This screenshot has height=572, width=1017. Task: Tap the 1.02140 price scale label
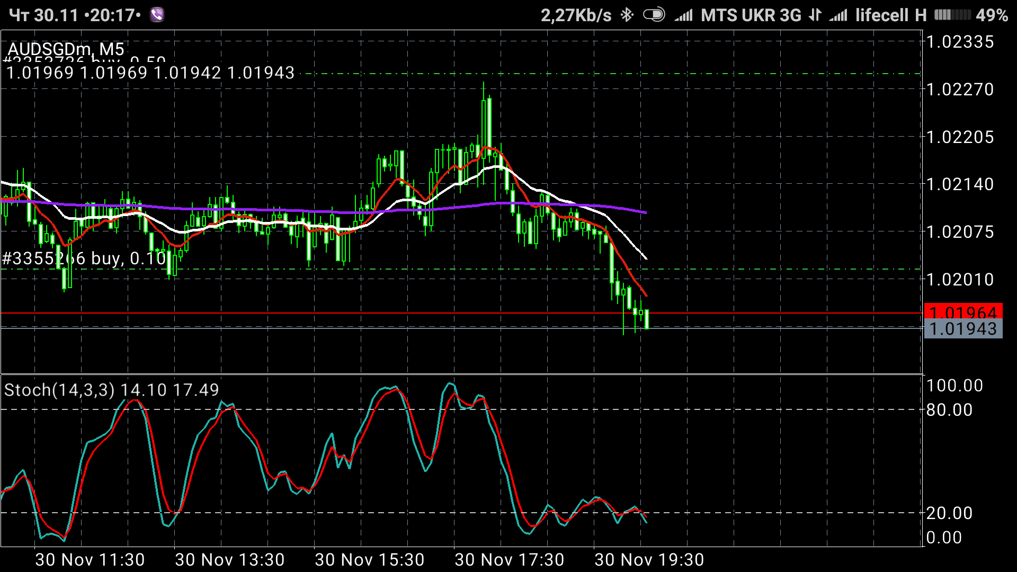click(x=960, y=184)
